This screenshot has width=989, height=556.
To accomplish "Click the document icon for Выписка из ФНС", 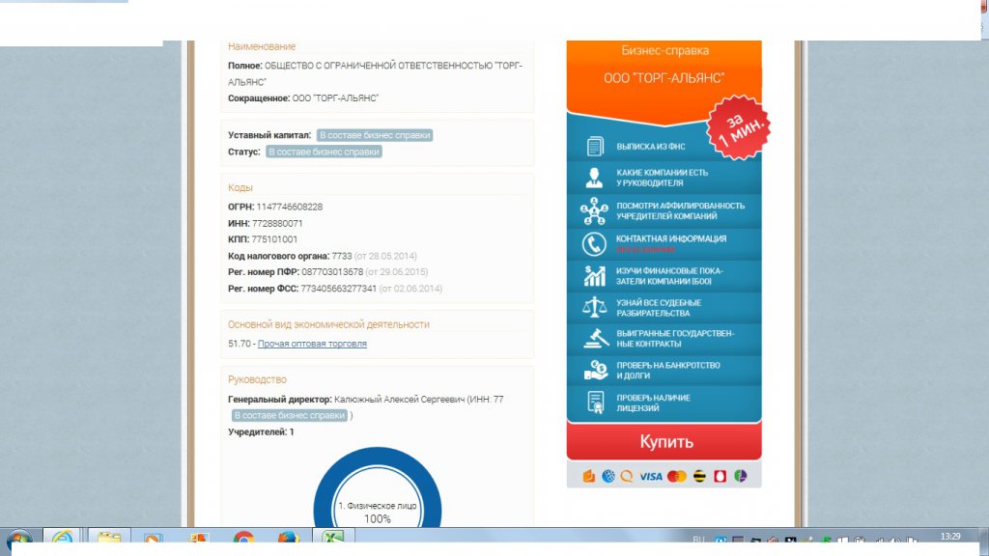I will [x=595, y=147].
